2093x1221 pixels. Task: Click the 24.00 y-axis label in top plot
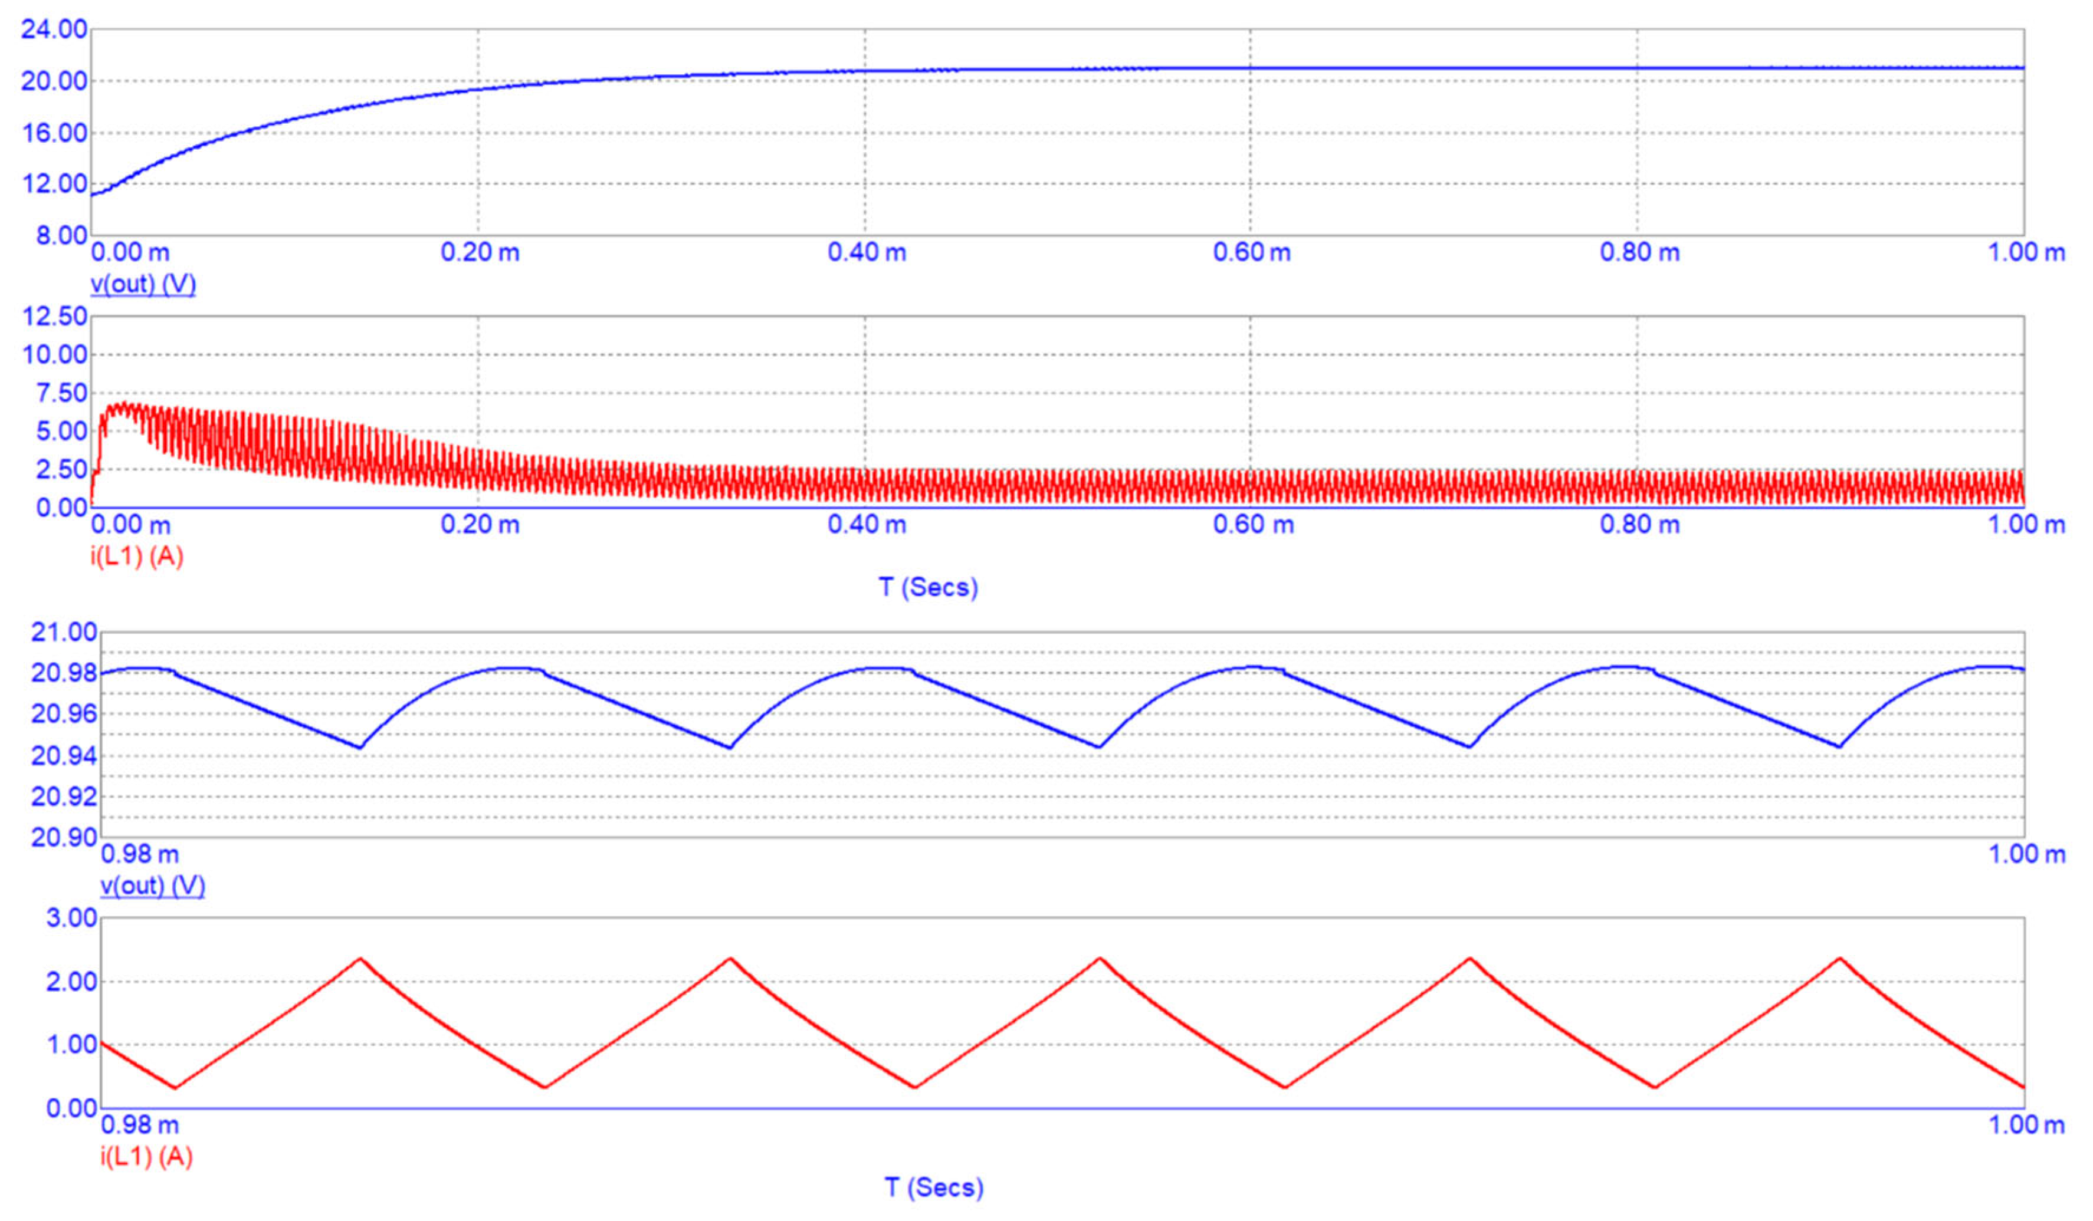click(54, 30)
